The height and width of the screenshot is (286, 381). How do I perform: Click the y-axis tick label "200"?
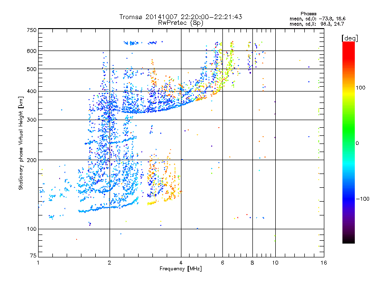[31, 160]
